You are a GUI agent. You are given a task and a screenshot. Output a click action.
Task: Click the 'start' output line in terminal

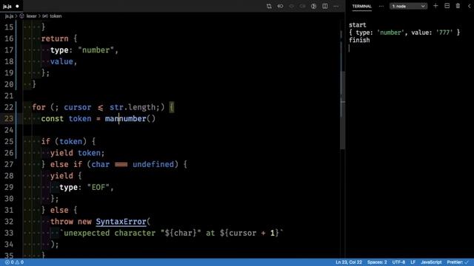click(357, 25)
